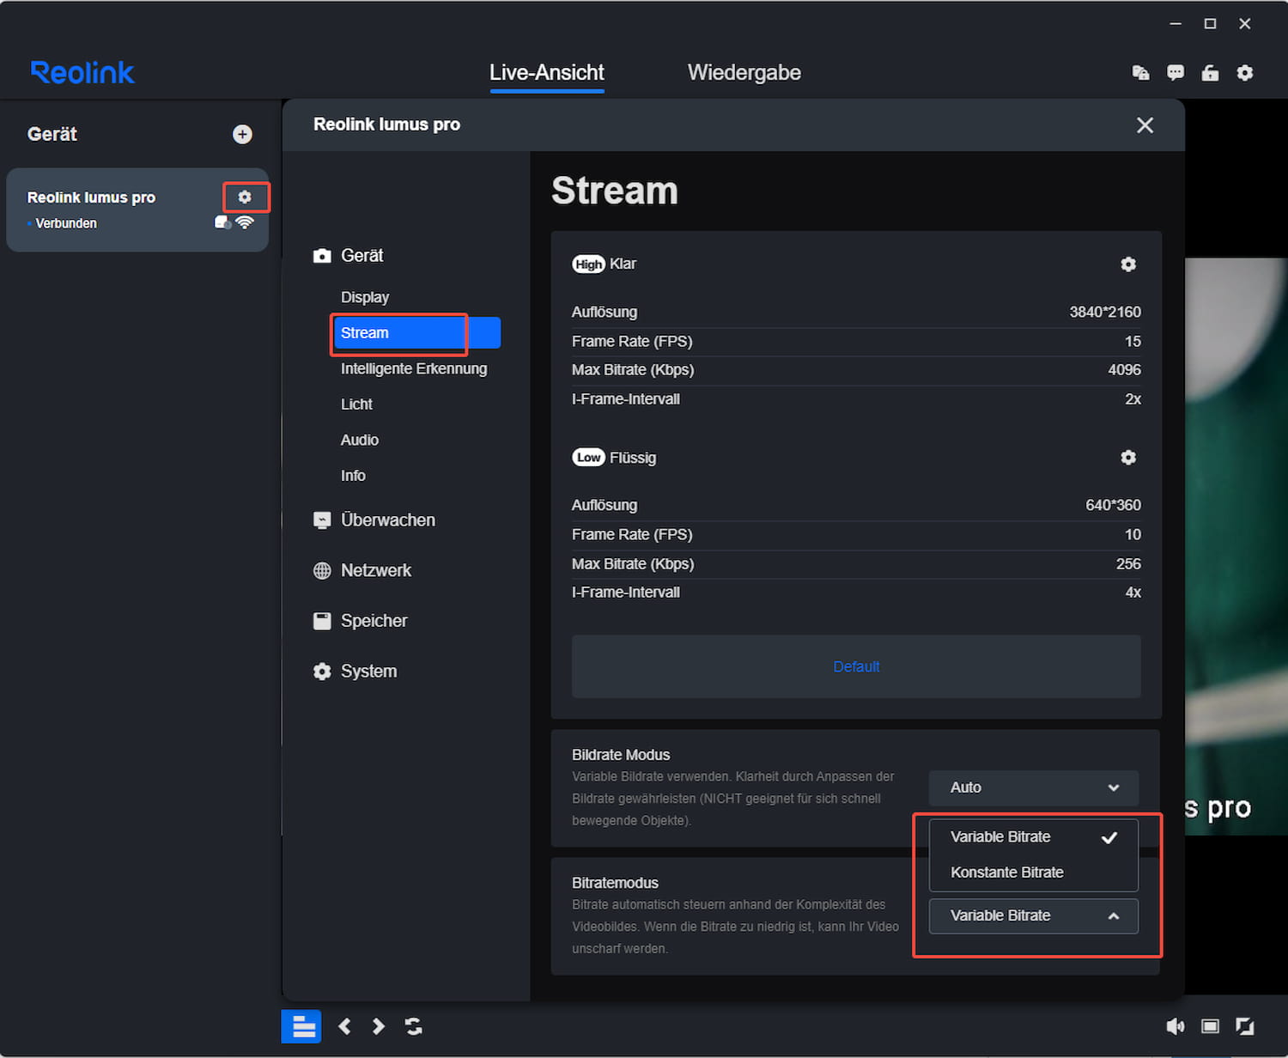Open the Intelligente Erkennung settings
The width and height of the screenshot is (1288, 1058).
[414, 368]
